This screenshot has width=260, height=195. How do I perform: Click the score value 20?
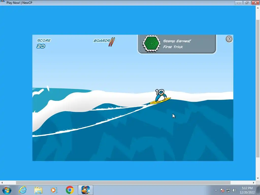(41, 46)
